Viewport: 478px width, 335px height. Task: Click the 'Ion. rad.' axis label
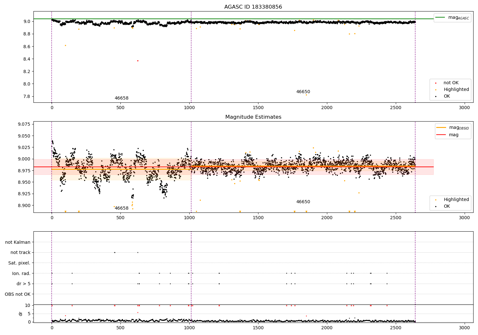click(x=21, y=274)
